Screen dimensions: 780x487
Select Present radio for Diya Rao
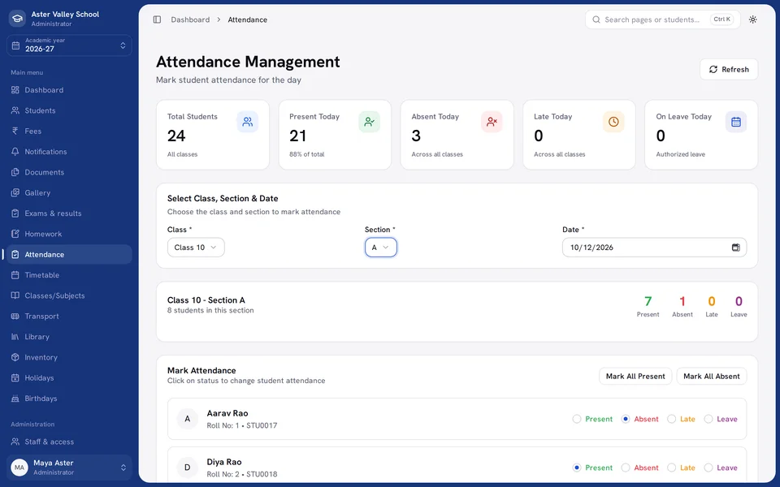point(577,468)
